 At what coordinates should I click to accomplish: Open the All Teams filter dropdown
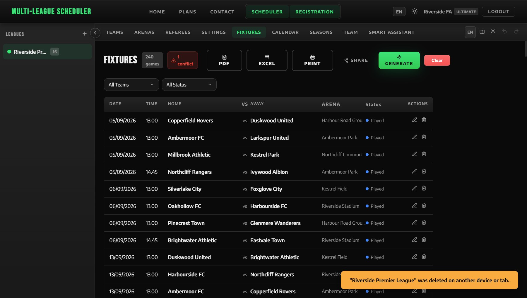point(131,85)
